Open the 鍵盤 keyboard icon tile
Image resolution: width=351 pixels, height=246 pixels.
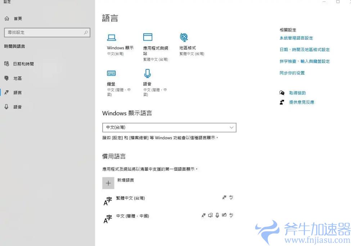click(x=111, y=73)
